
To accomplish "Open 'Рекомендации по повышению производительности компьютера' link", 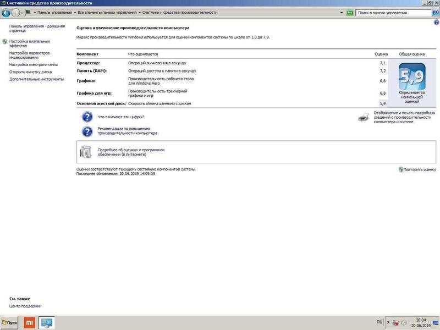I will click(x=128, y=131).
